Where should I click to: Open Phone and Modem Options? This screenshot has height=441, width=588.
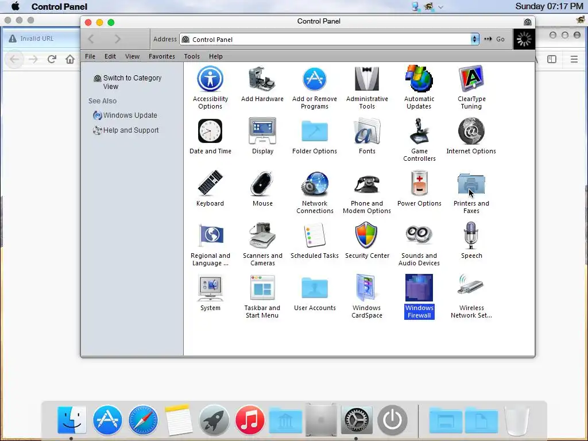(x=367, y=184)
